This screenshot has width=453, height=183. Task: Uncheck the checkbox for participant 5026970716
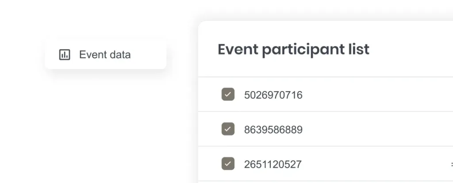coord(228,95)
